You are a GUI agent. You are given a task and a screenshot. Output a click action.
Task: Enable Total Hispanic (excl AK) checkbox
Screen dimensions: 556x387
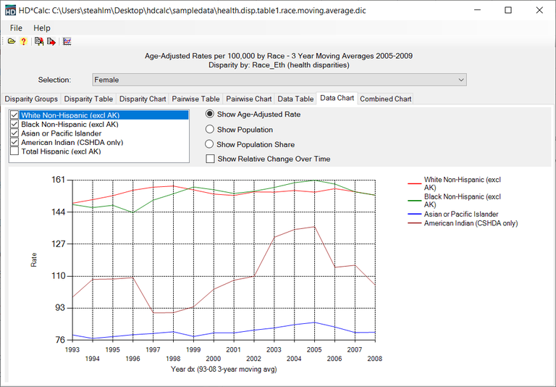pyautogui.click(x=14, y=151)
